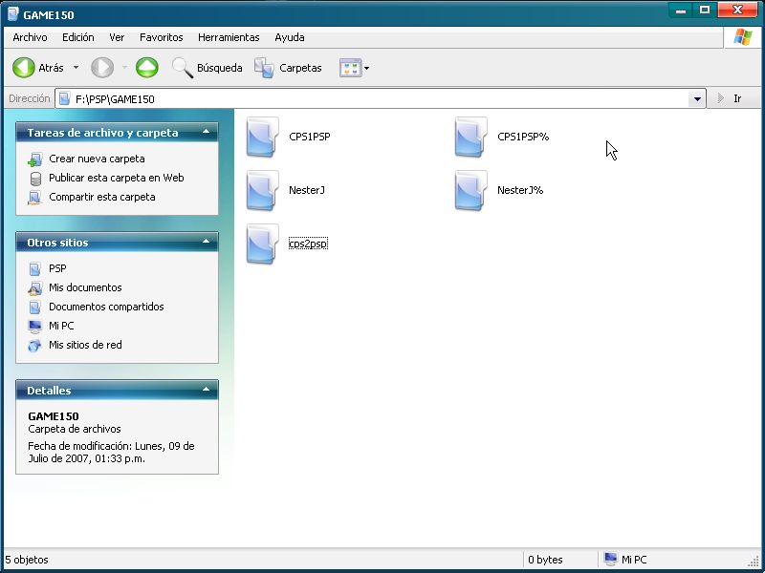Image resolution: width=765 pixels, height=573 pixels.
Task: Click the Windows flag logo in menu bar
Action: pyautogui.click(x=743, y=37)
